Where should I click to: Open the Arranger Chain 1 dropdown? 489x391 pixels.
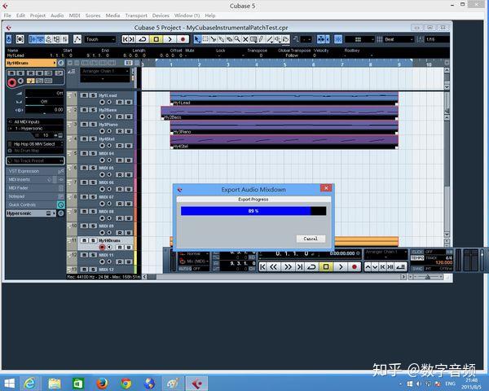click(x=104, y=71)
